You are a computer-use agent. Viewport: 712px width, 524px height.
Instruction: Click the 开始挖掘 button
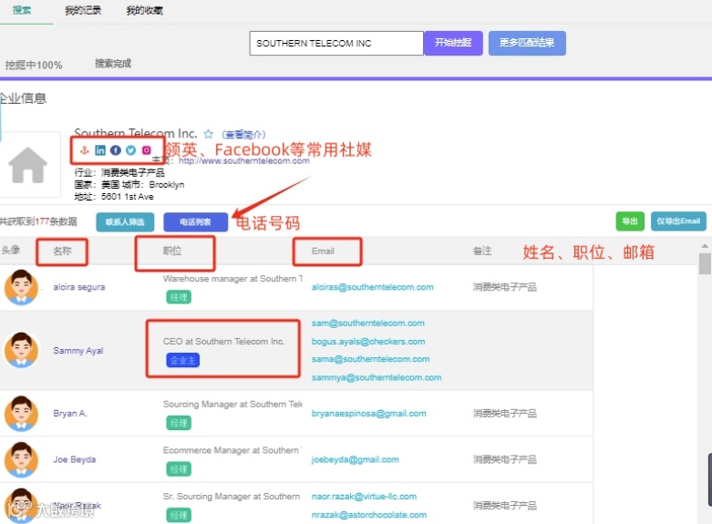click(x=453, y=43)
